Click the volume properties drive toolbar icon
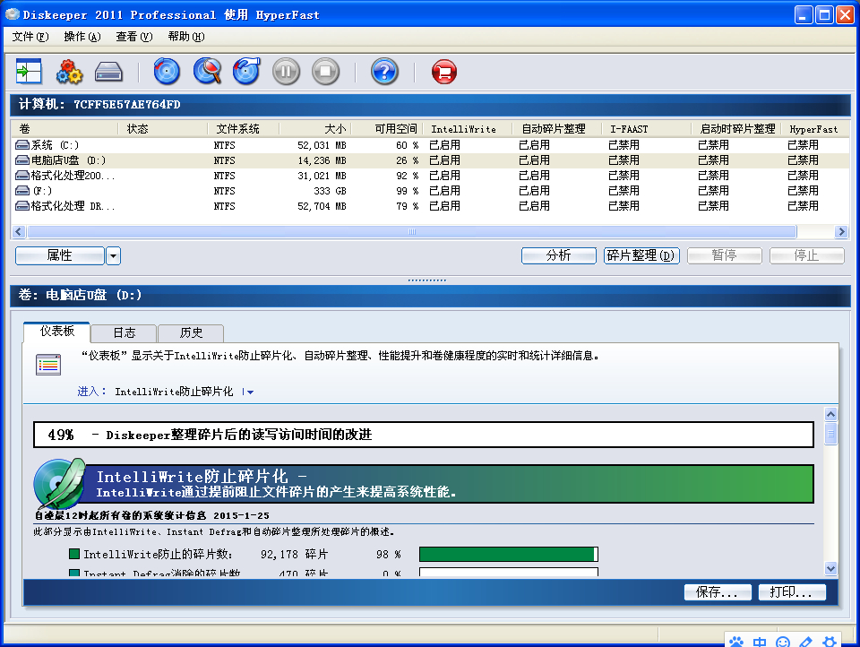860x647 pixels. point(108,72)
